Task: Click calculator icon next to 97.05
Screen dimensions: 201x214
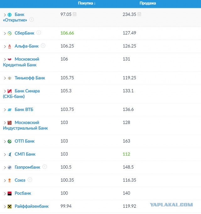Action: (75, 14)
